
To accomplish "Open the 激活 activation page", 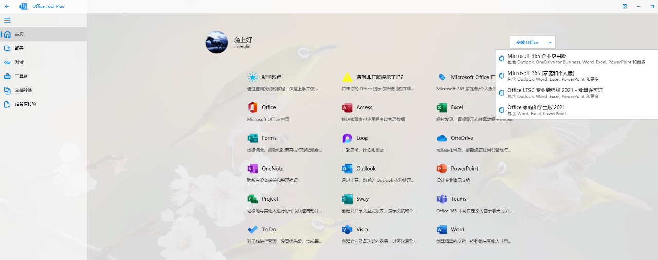I will pos(43,62).
